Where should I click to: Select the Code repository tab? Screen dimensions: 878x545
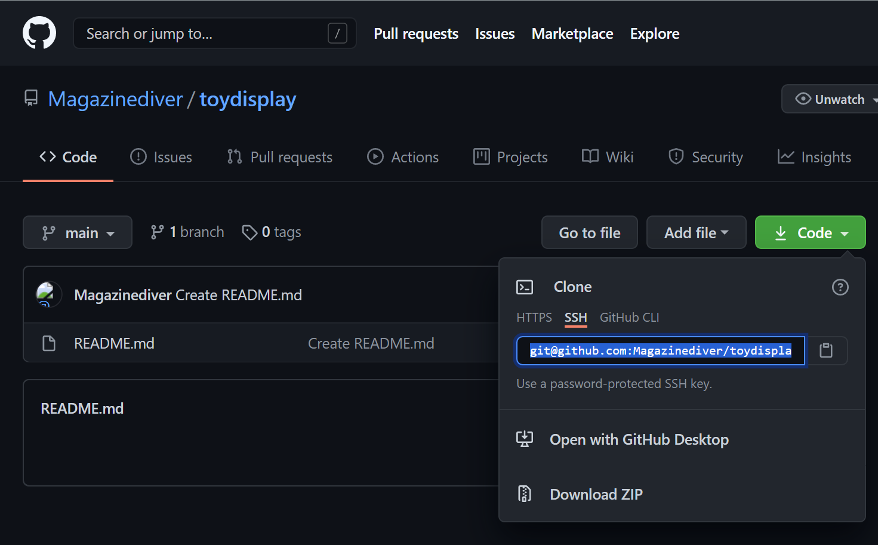tap(68, 157)
